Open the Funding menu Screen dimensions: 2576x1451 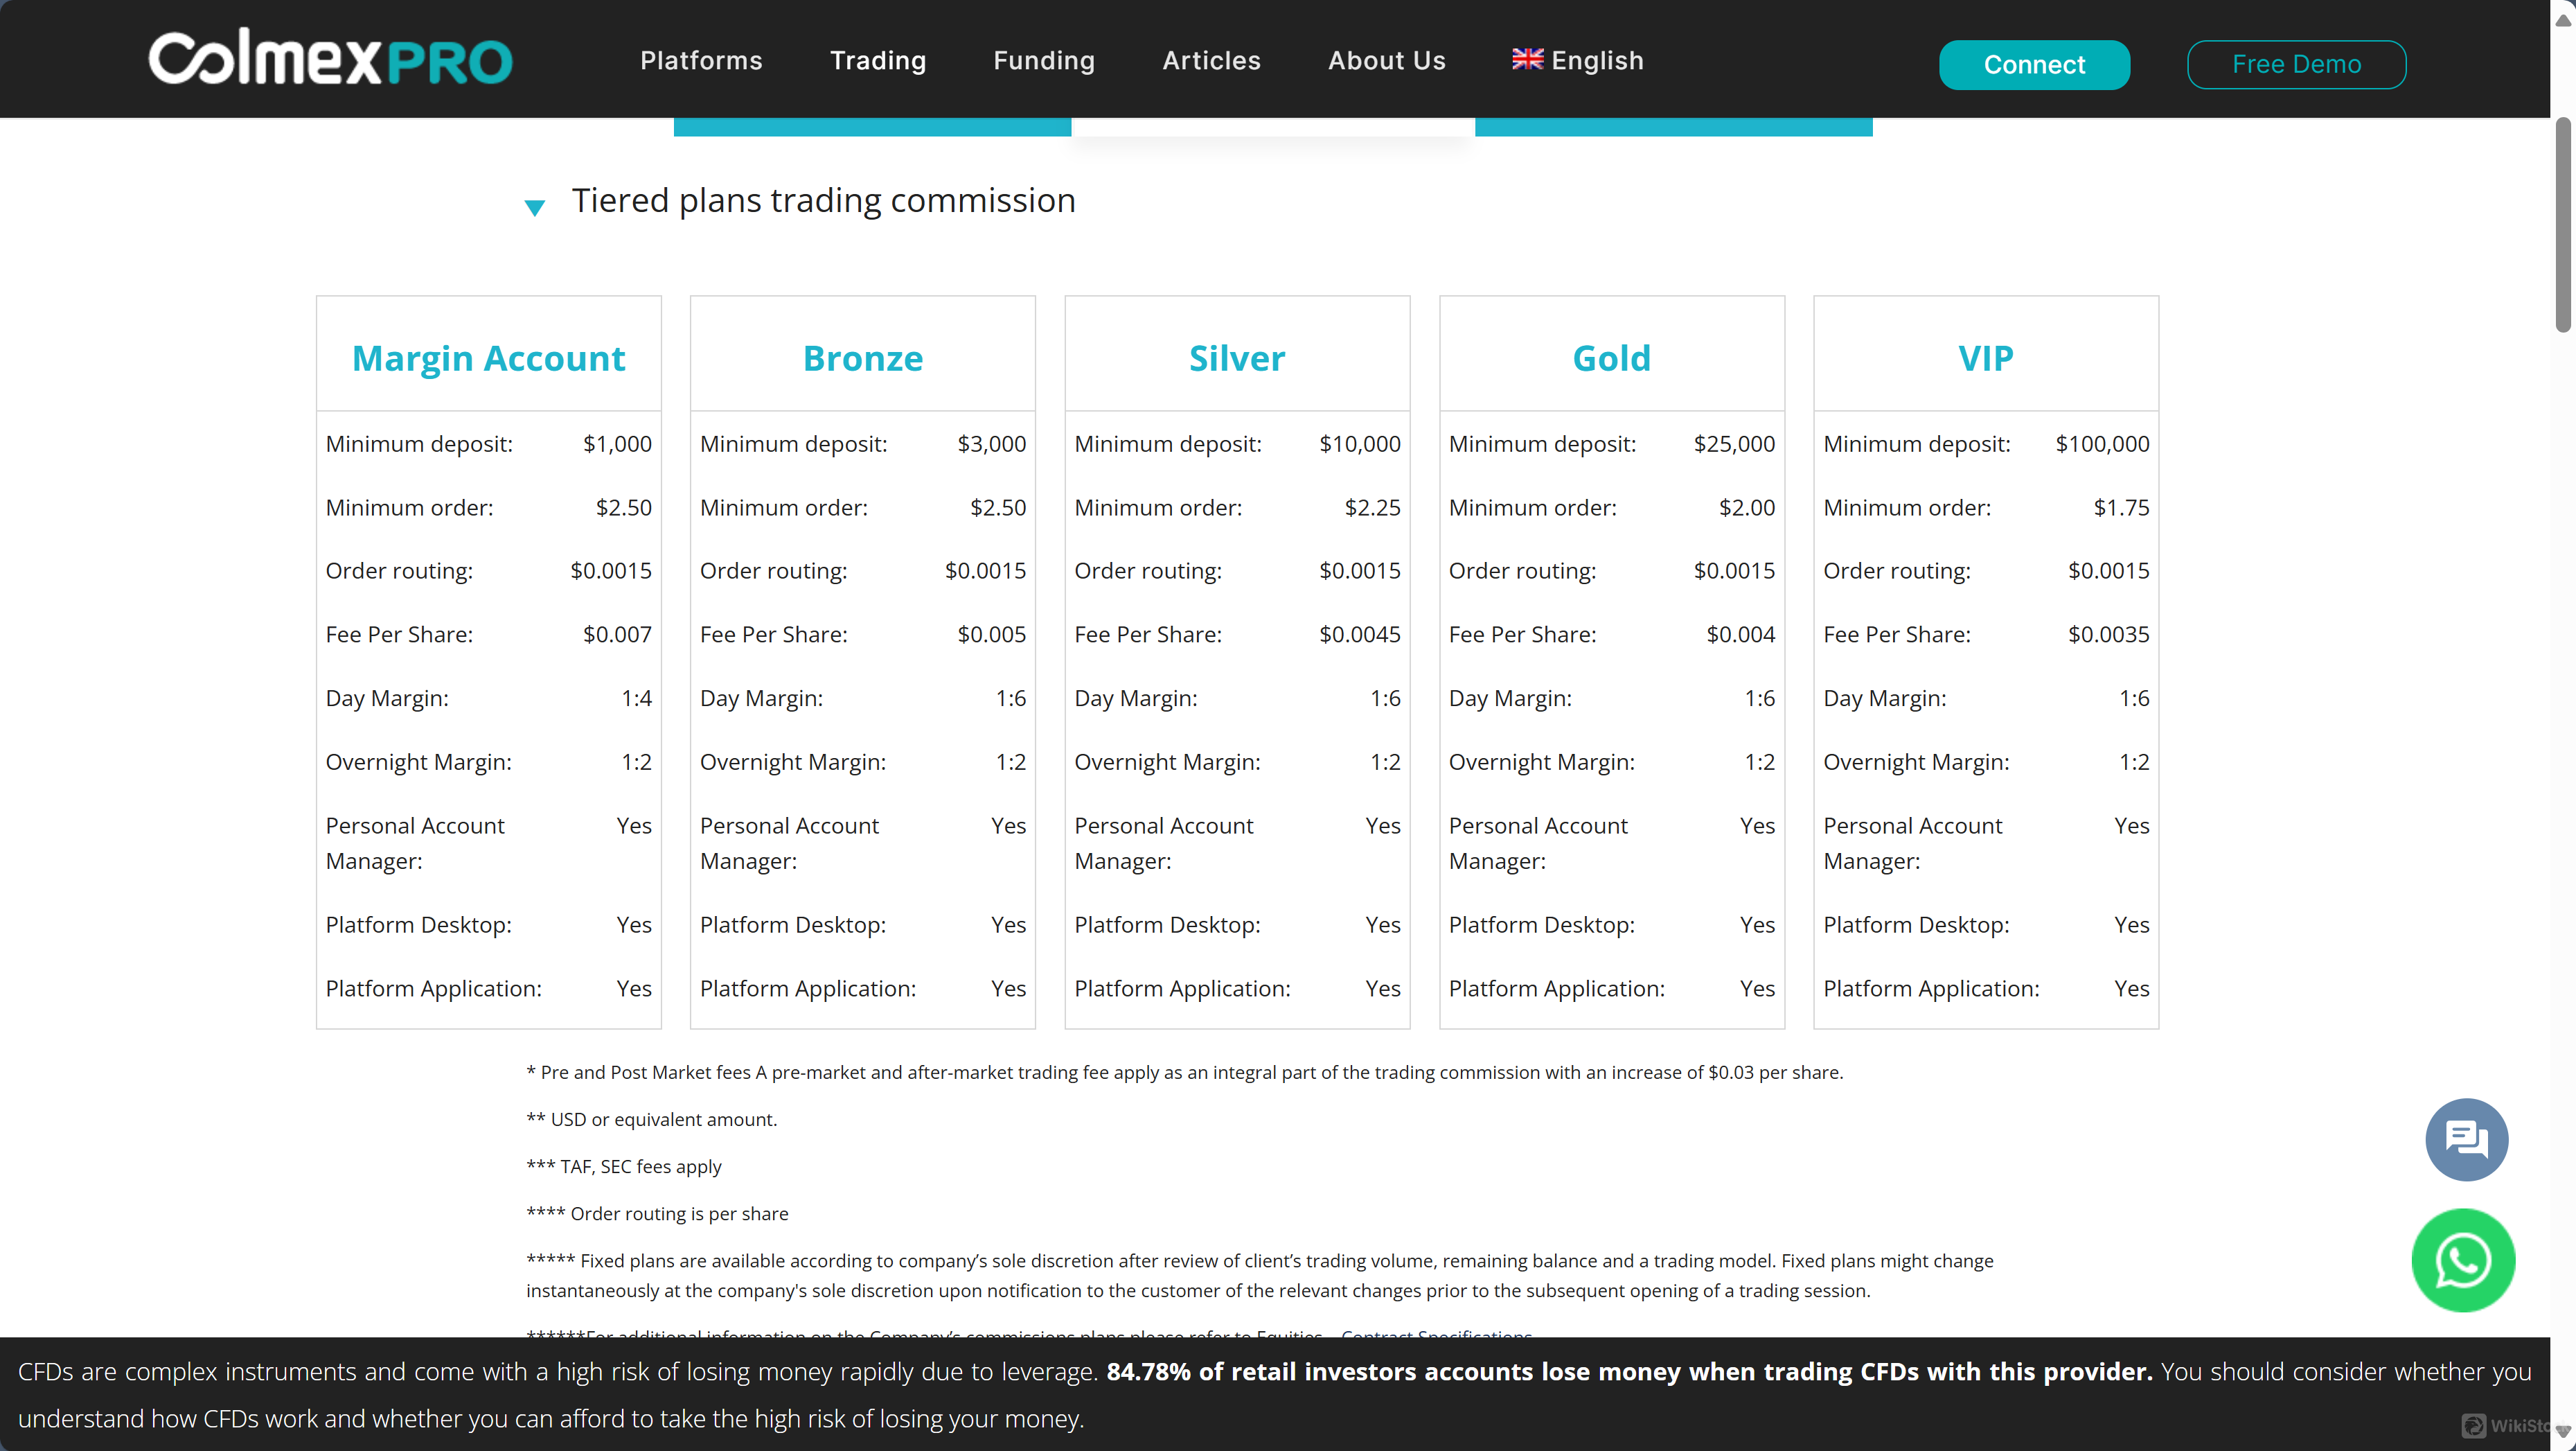(x=1043, y=61)
